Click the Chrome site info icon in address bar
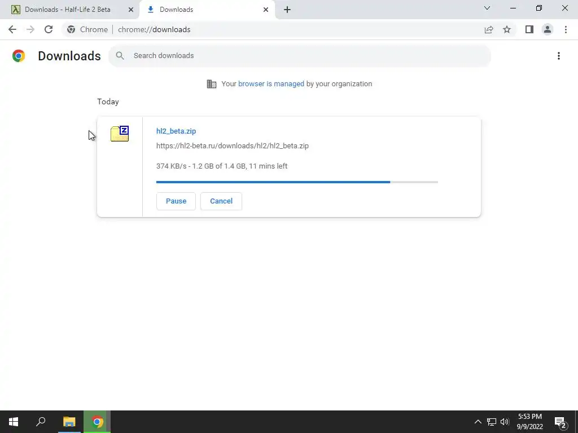The width and height of the screenshot is (578, 433). pos(71,29)
